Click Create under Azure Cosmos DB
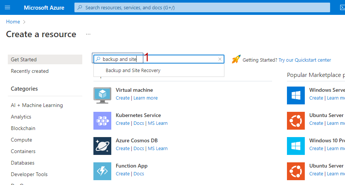This screenshot has width=345, height=185. pos(122,149)
